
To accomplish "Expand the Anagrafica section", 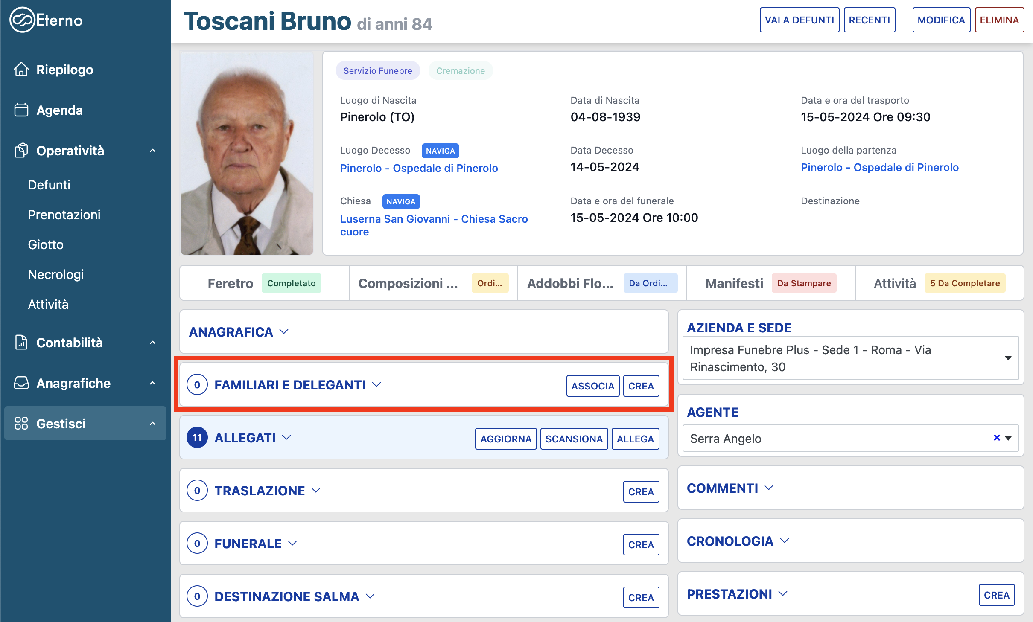I will click(239, 332).
